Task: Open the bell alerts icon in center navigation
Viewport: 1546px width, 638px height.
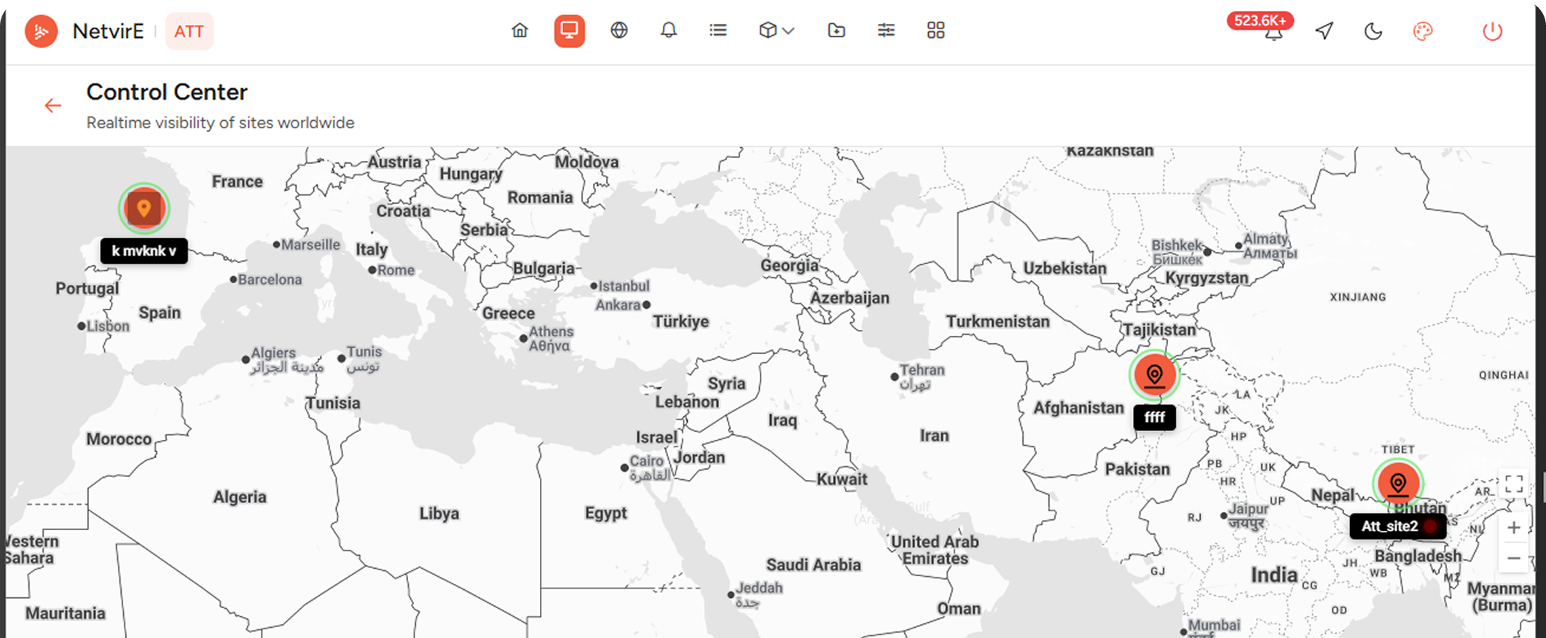Action: 669,31
